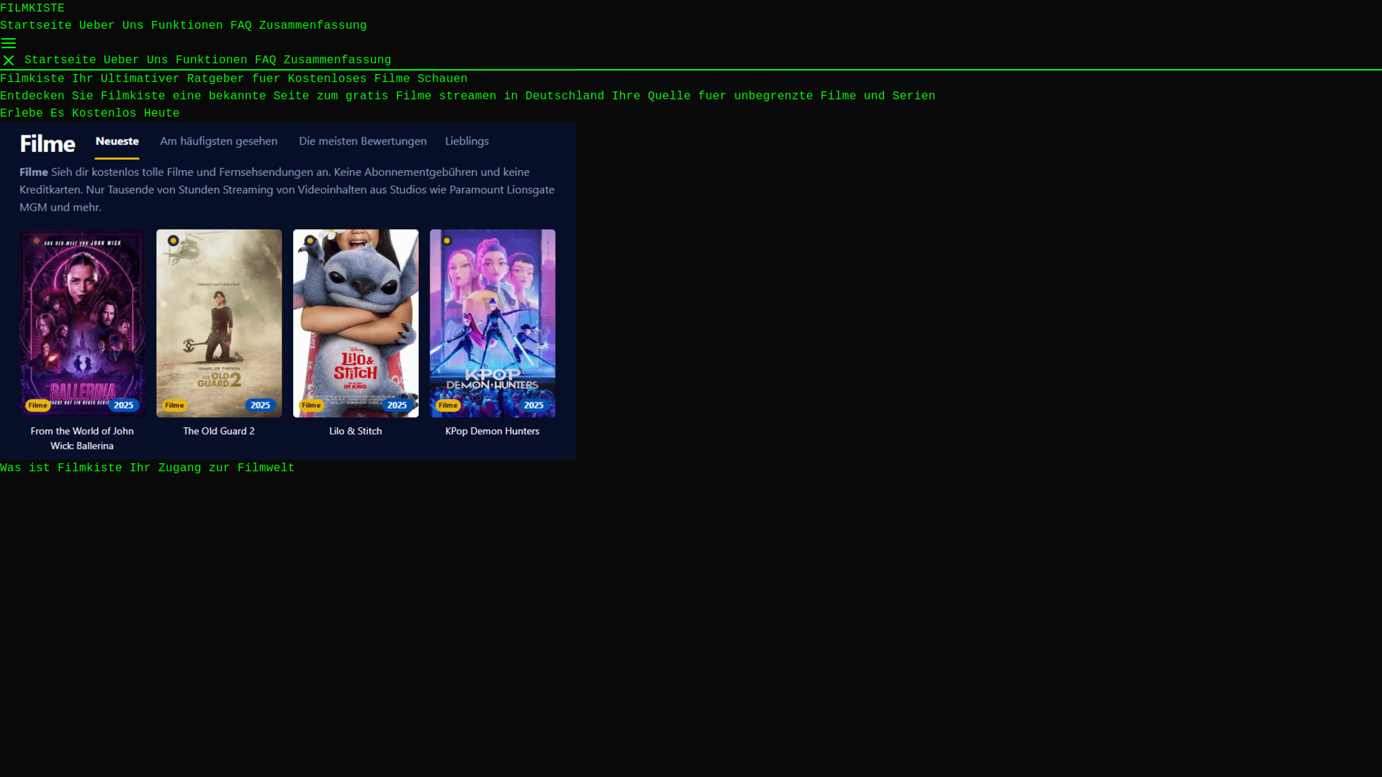
Task: Open Funktionen in the top navigation
Action: click(x=187, y=26)
